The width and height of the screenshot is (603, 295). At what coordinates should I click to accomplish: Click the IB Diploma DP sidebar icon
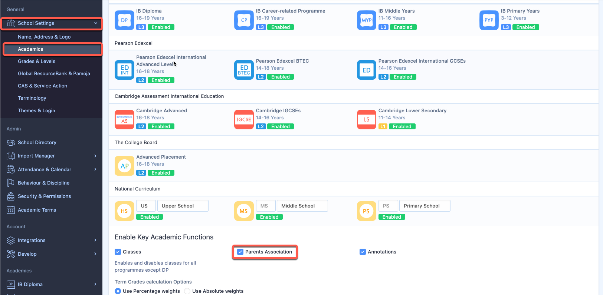pos(11,285)
